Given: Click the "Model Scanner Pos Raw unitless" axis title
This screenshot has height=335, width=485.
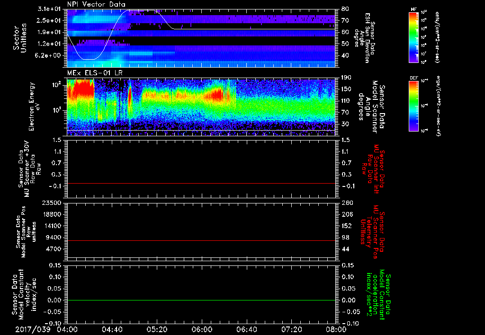Looking at the screenshot, I should pos(26,232).
